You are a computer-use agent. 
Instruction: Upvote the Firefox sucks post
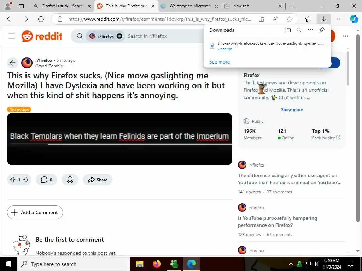tap(13, 180)
